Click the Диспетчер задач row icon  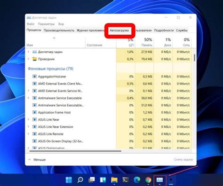pyautogui.click(x=34, y=52)
